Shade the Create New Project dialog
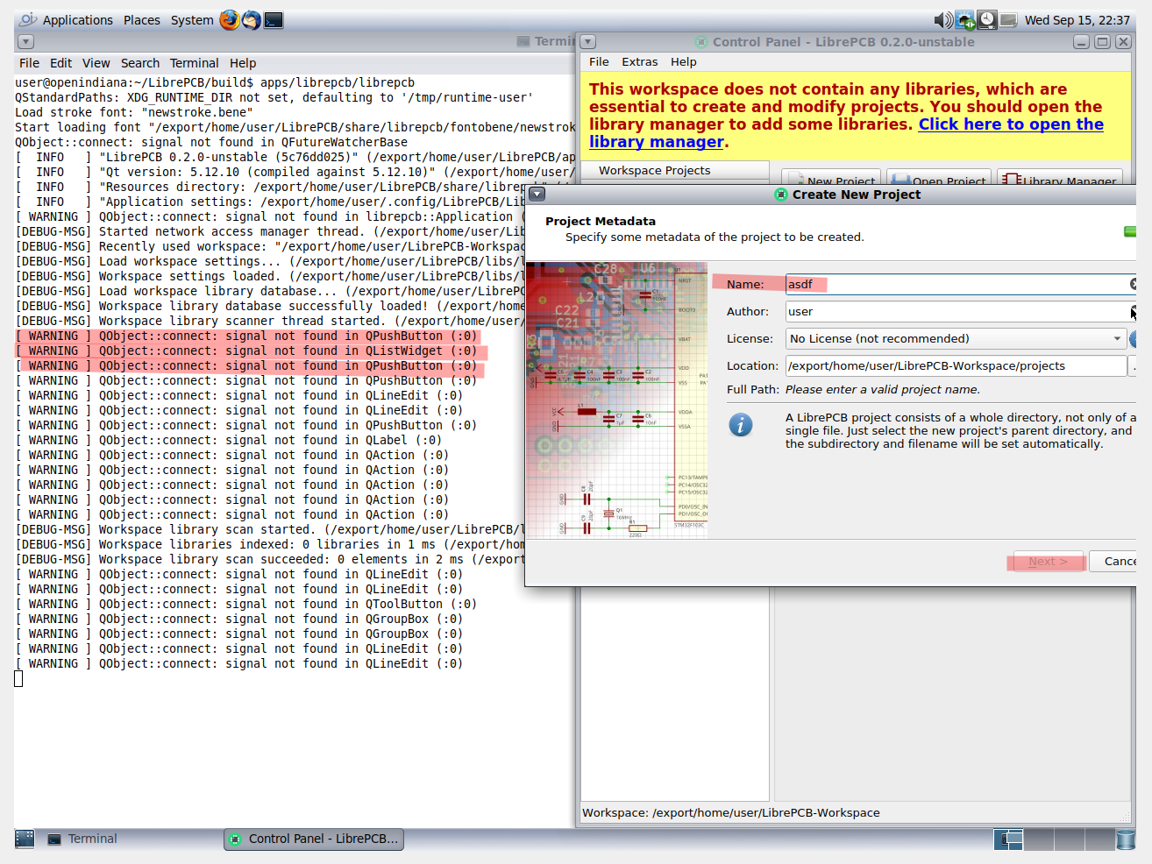 [x=537, y=194]
